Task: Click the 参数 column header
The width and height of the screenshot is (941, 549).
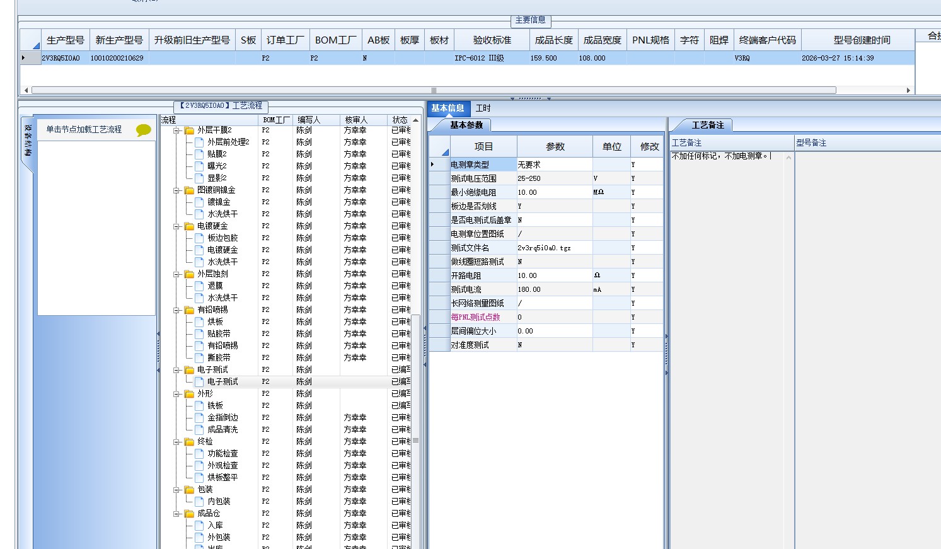Action: [555, 147]
